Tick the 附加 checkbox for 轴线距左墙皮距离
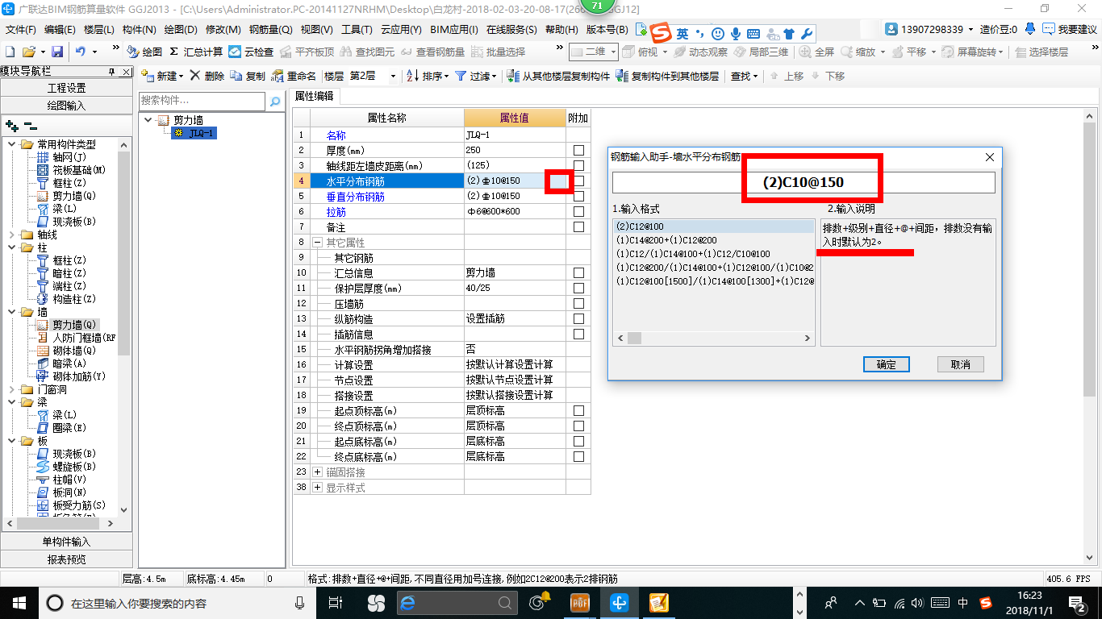Viewport: 1102px width, 619px height. (578, 165)
